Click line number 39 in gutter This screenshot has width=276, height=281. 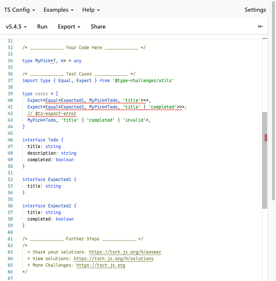coord(10,94)
